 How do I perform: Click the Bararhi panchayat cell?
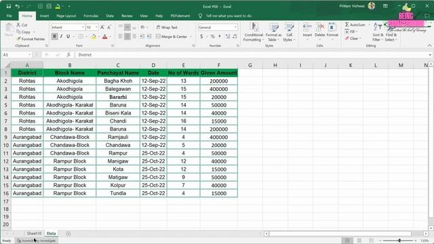coord(118,97)
